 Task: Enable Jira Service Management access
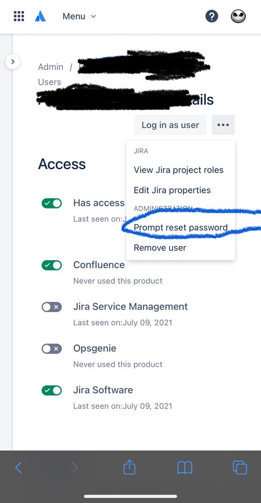(x=52, y=307)
